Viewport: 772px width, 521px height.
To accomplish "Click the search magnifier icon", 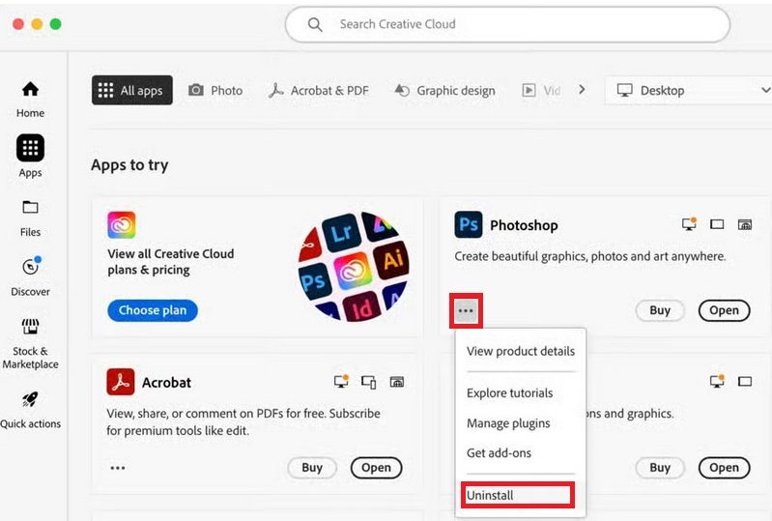I will [315, 24].
